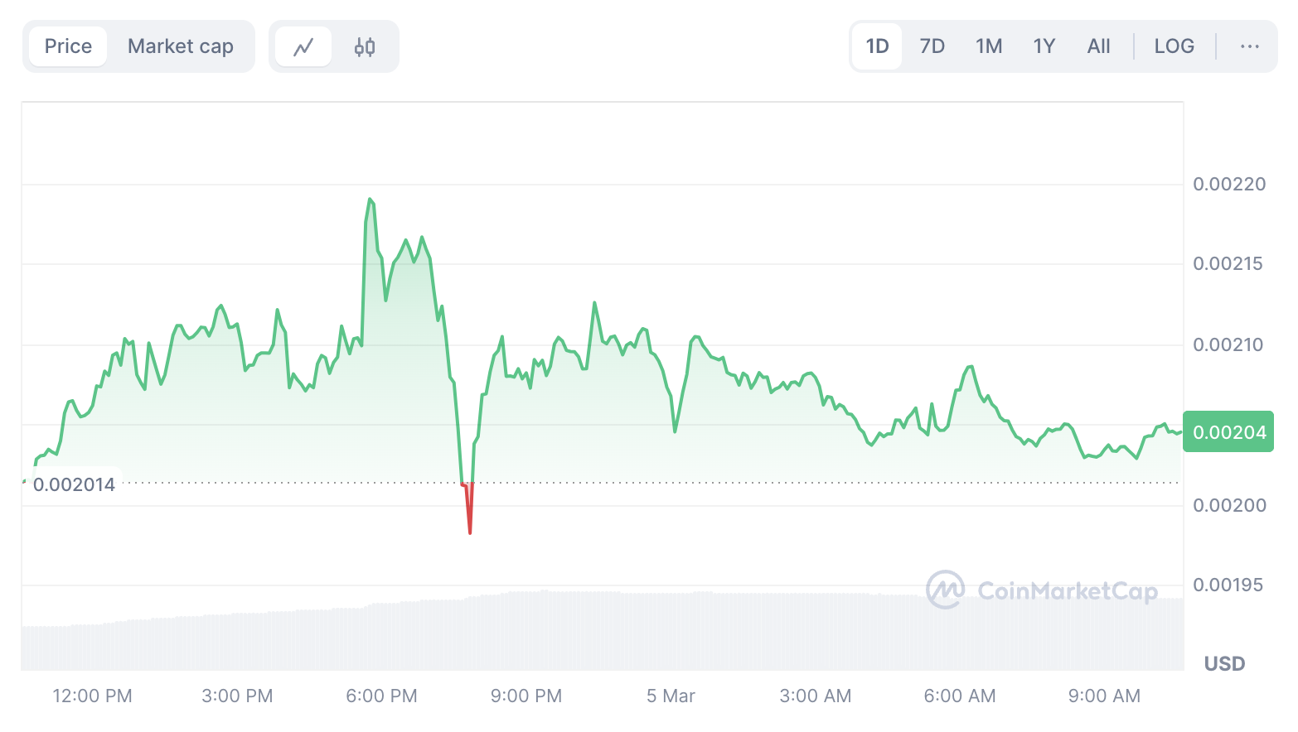1298x732 pixels.
Task: Toggle the LOG scale option
Action: point(1174,46)
